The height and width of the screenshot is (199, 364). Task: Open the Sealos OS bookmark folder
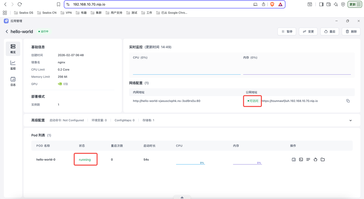pyautogui.click(x=24, y=13)
